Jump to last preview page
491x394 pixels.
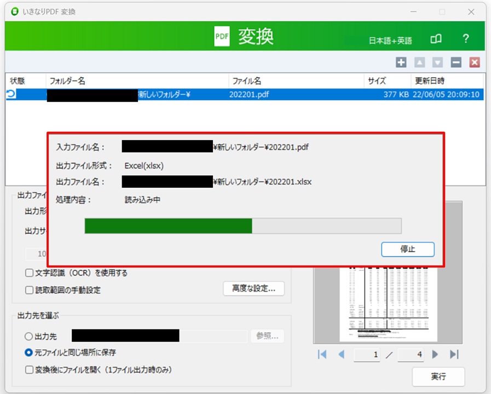(454, 355)
